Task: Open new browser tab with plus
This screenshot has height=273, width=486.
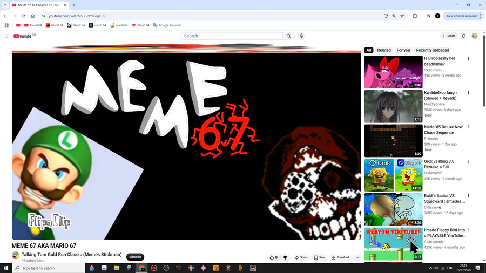Action: pos(74,5)
